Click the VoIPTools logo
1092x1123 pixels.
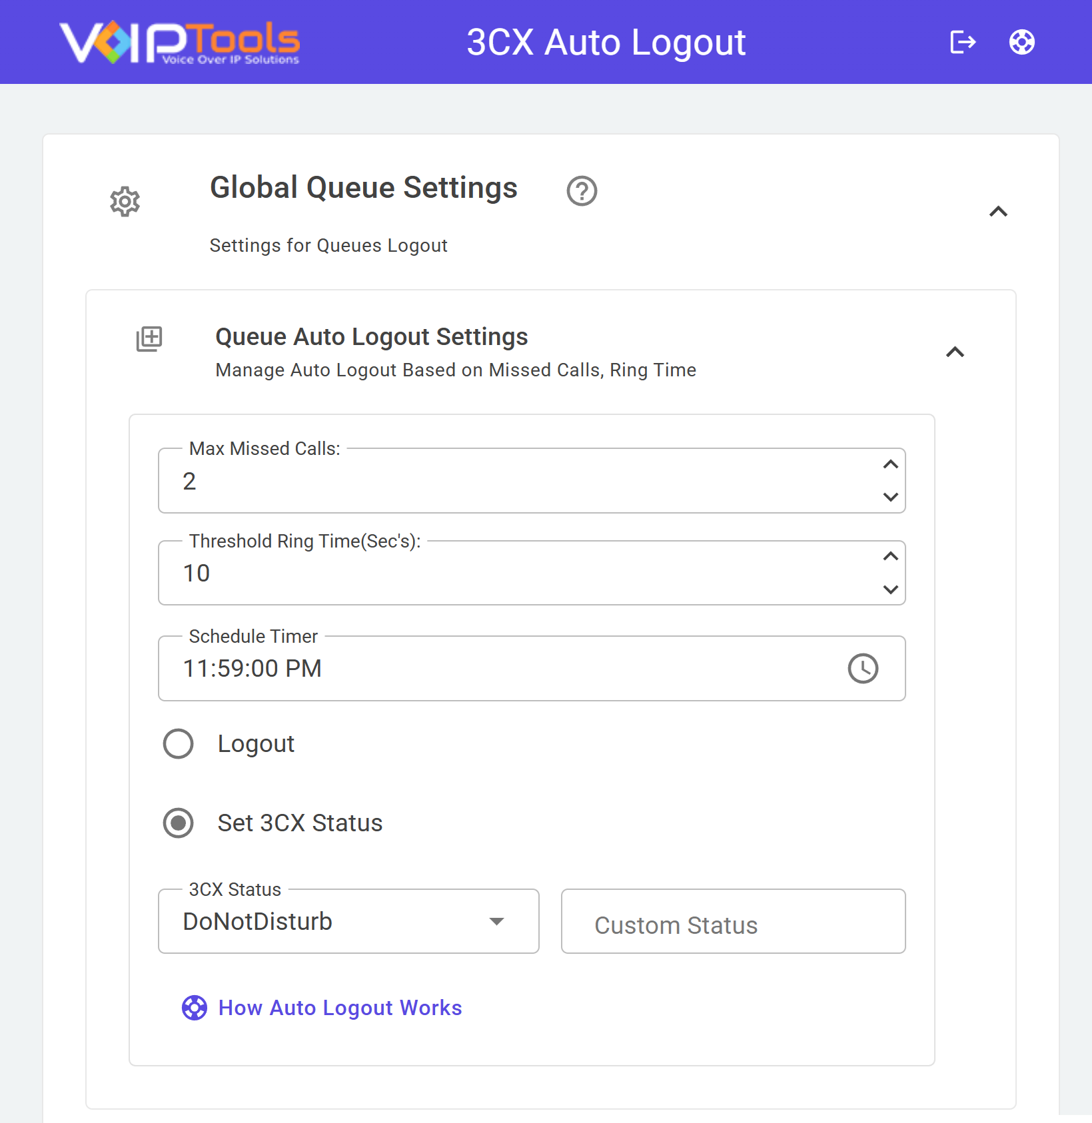click(180, 42)
